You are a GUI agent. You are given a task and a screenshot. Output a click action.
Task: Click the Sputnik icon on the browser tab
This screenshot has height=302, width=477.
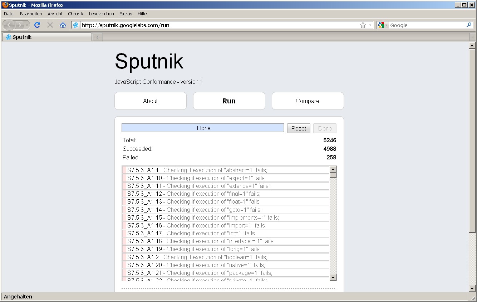(x=8, y=36)
